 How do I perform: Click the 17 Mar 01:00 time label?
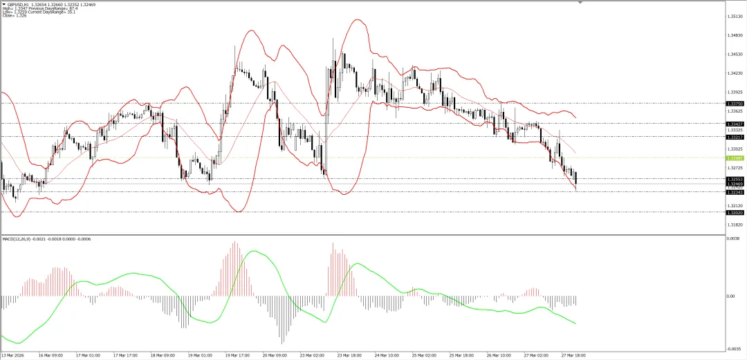(88, 355)
